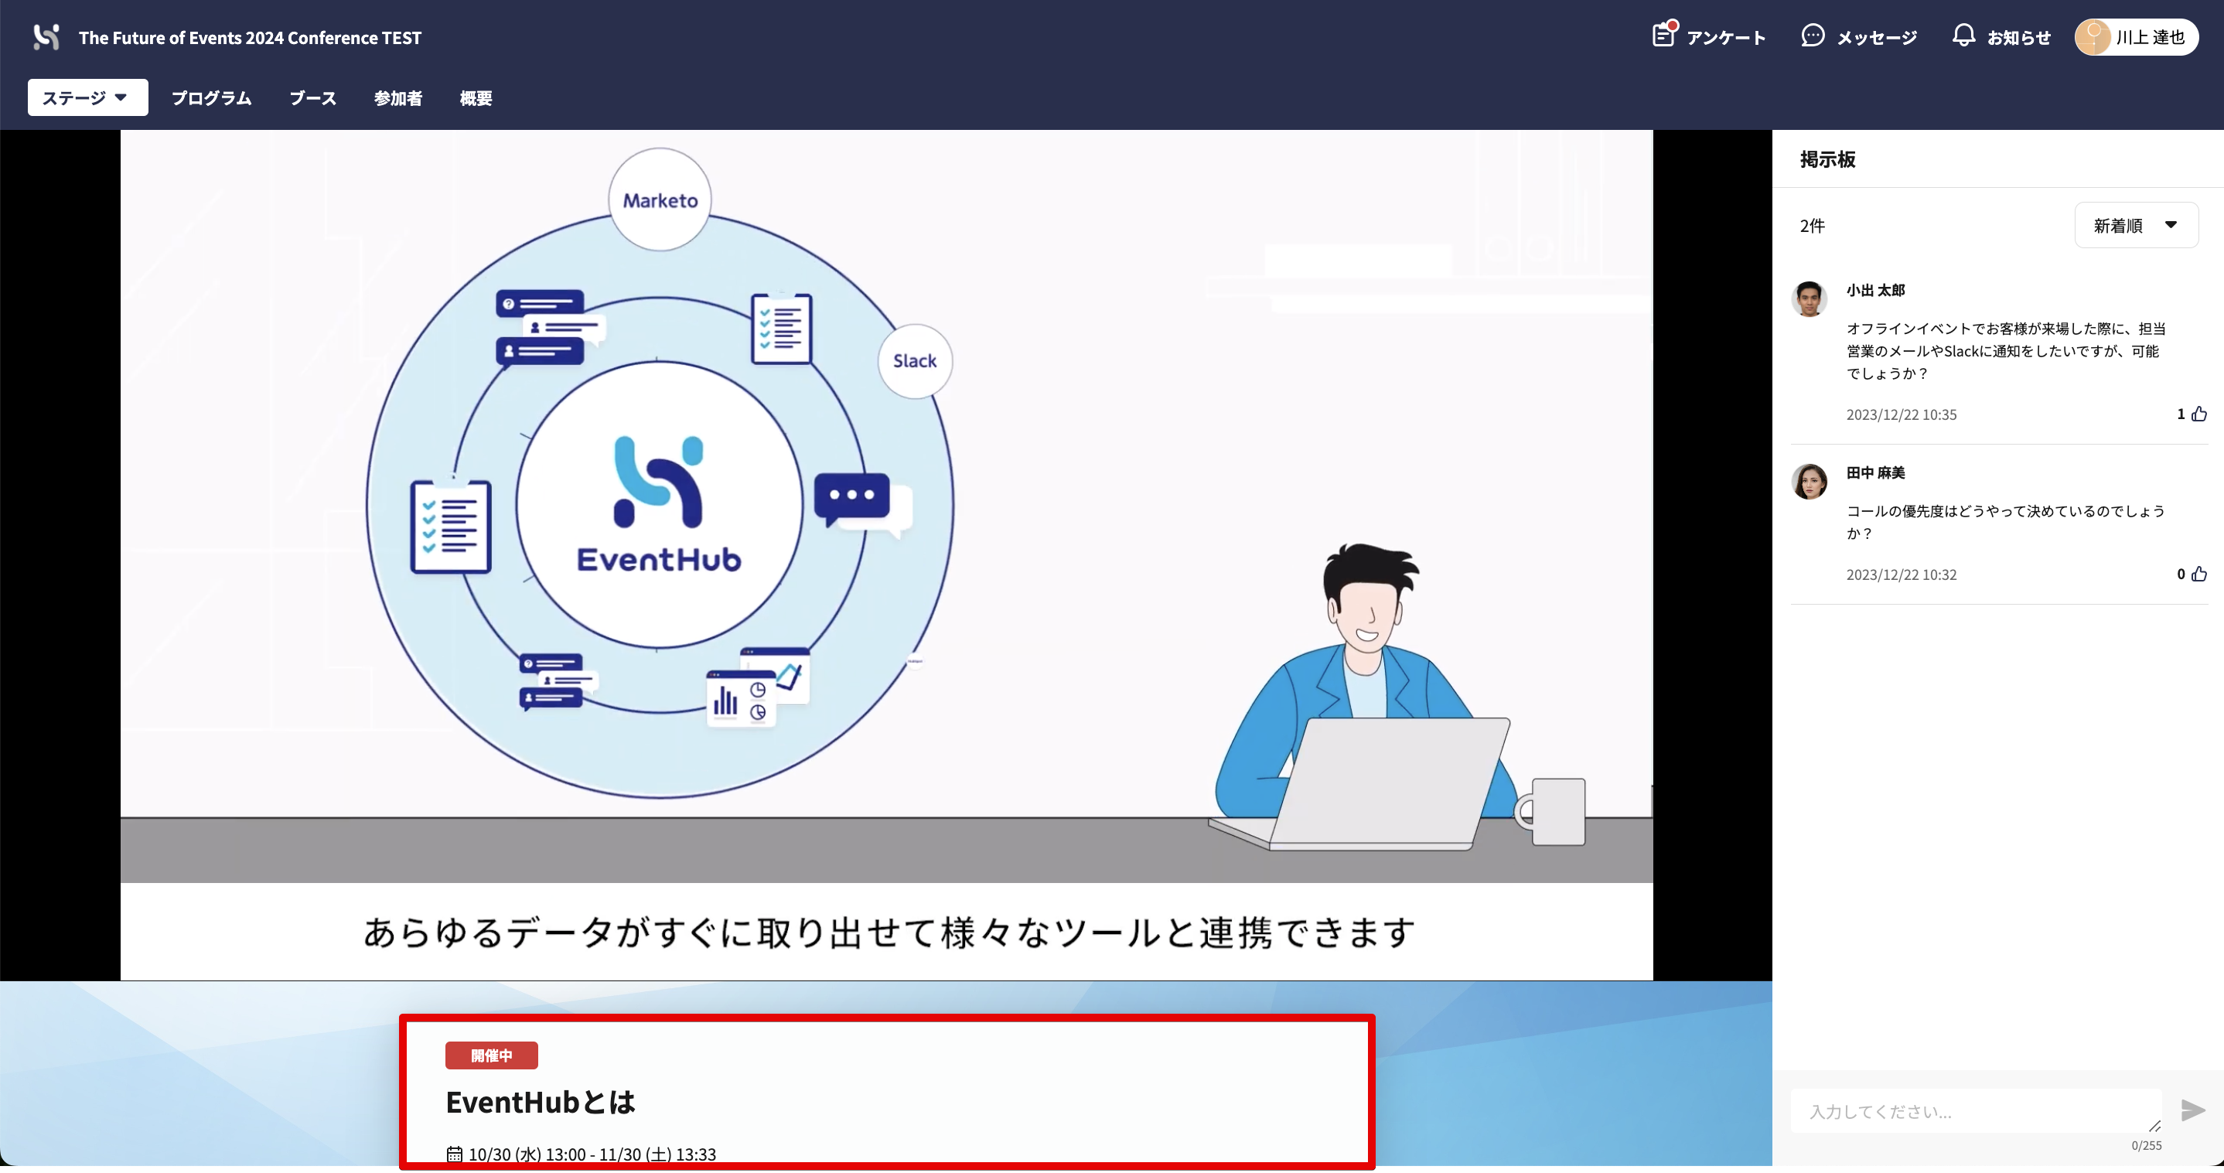Click the 2件 post count
The width and height of the screenshot is (2224, 1173).
coord(1812,226)
